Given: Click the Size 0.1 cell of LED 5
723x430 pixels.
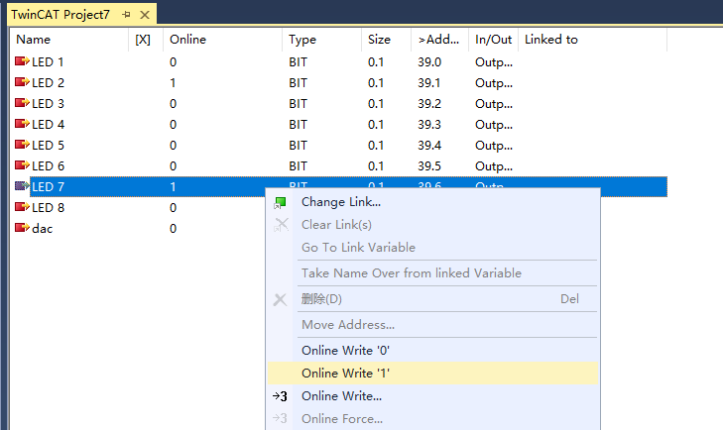Looking at the screenshot, I should point(376,145).
